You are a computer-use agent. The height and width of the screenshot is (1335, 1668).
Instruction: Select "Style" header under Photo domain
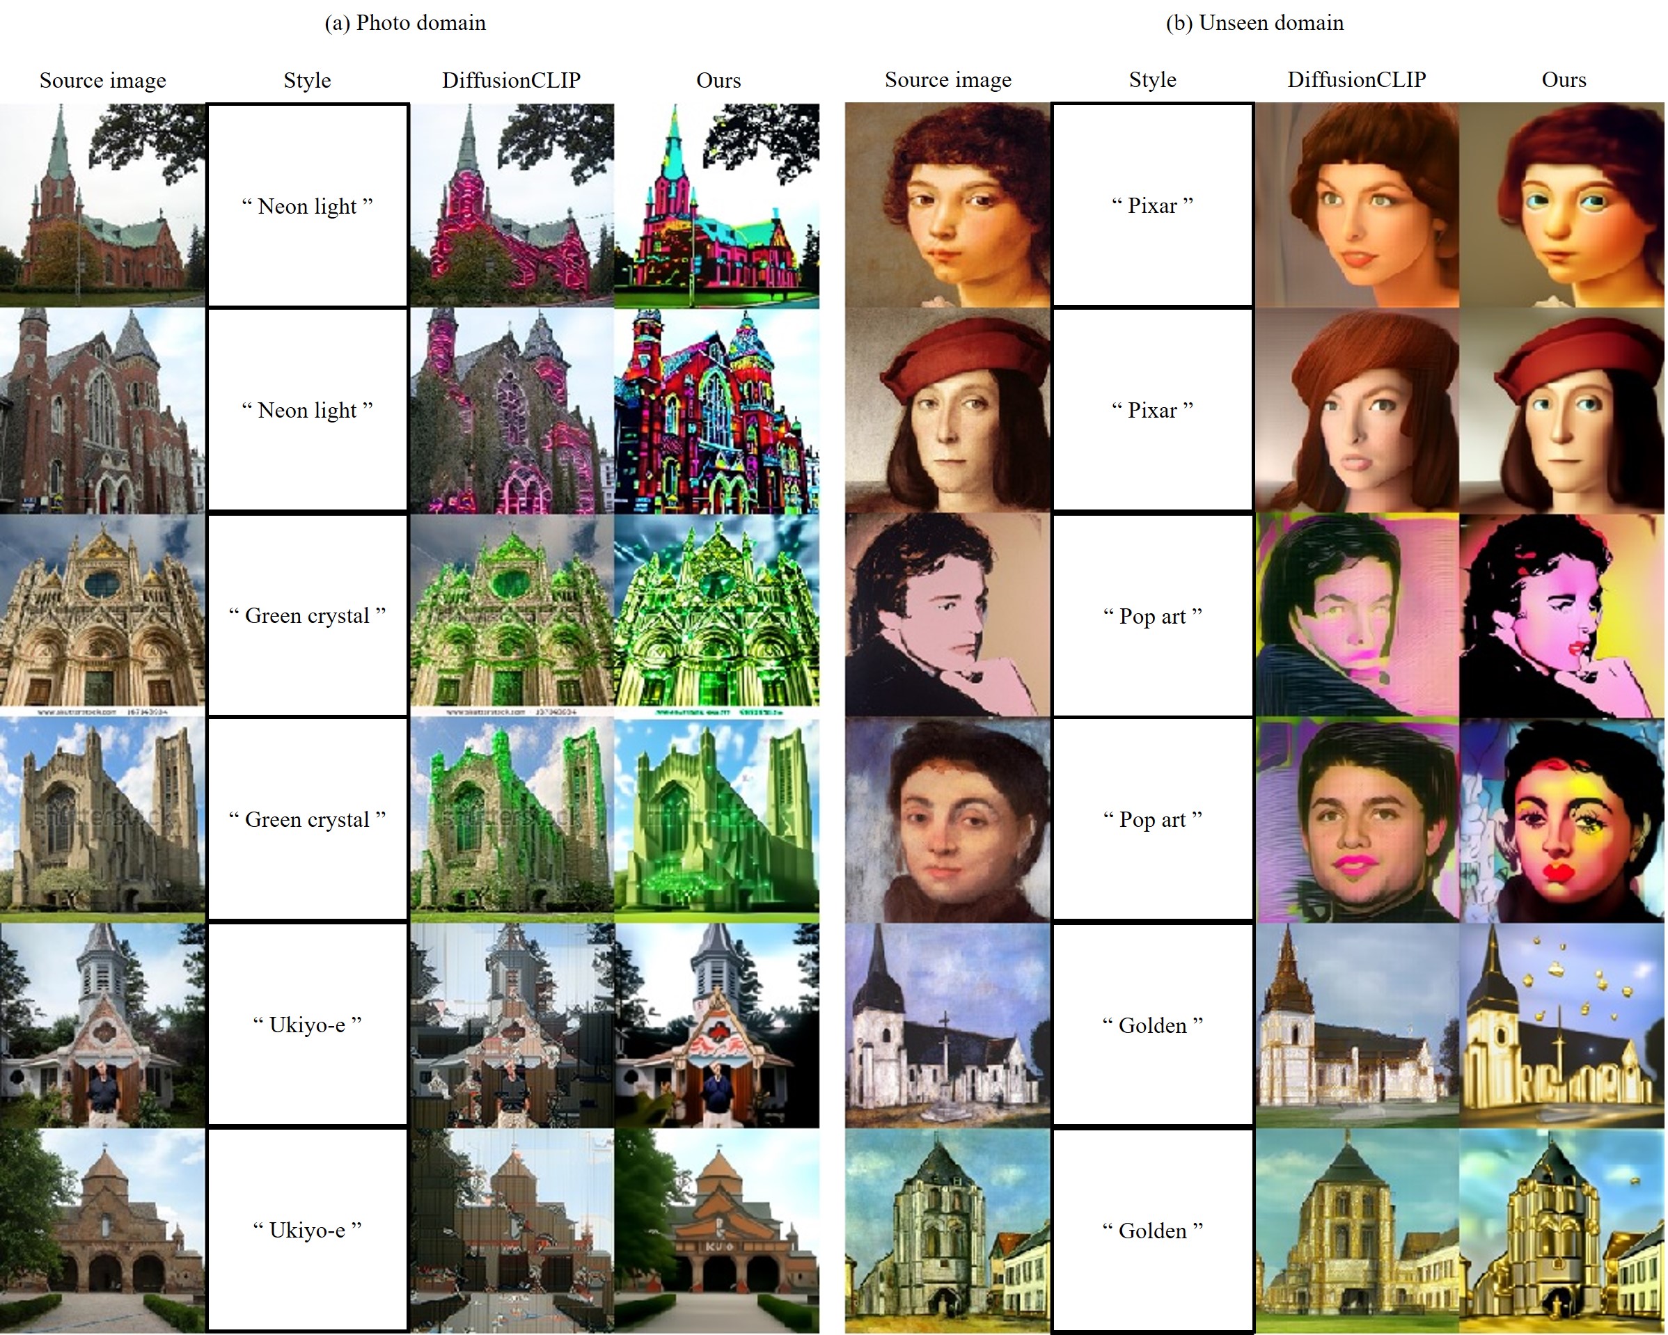tap(307, 81)
